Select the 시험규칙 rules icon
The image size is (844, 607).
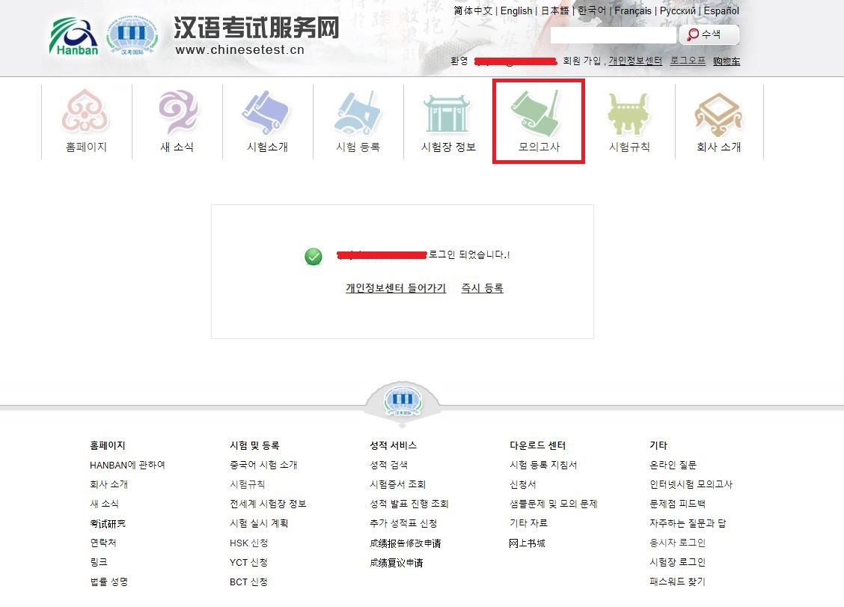[x=629, y=113]
